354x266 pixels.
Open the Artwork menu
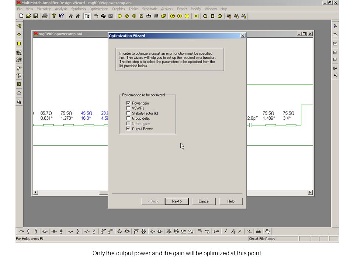[167, 9]
